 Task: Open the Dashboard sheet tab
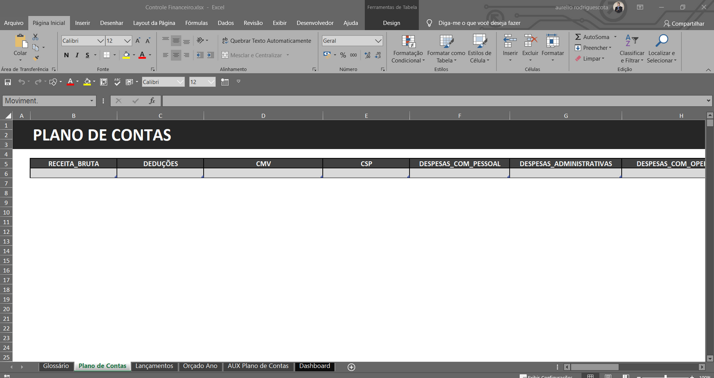click(314, 366)
